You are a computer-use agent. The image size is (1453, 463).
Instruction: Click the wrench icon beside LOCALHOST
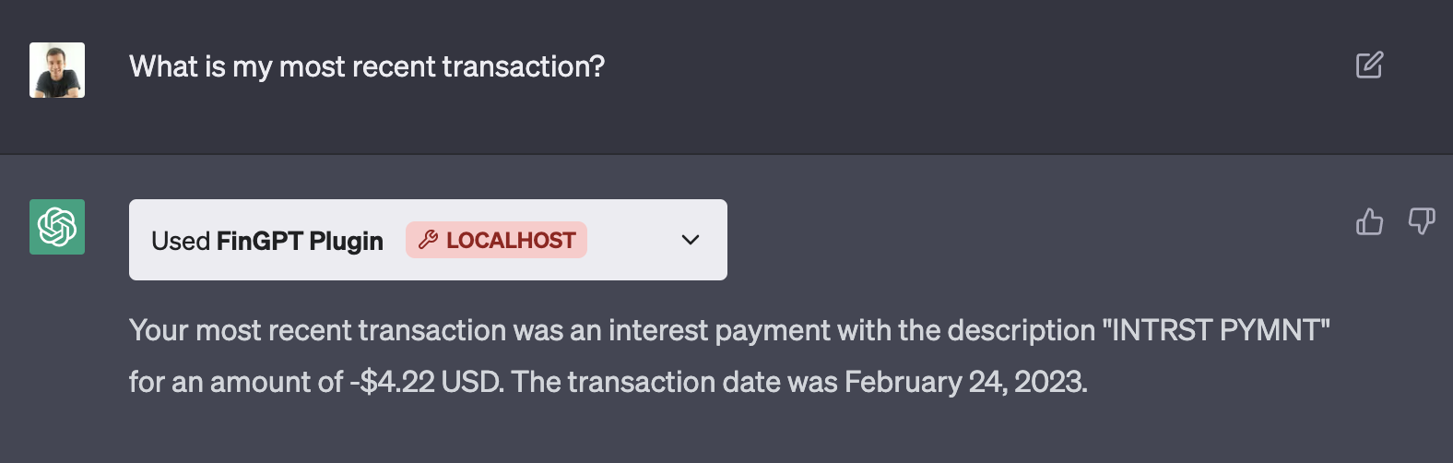[428, 240]
